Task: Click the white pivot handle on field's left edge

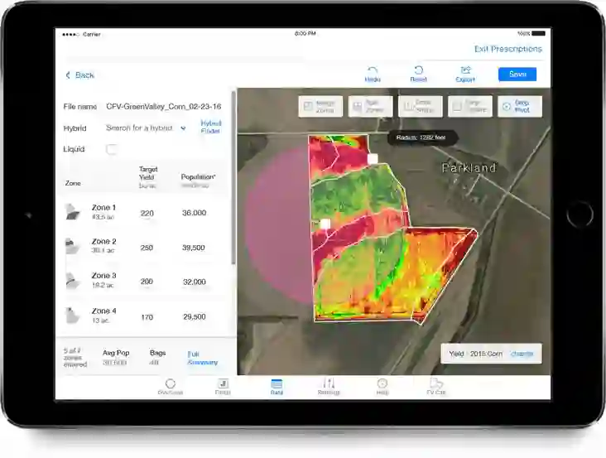Action: (x=325, y=224)
